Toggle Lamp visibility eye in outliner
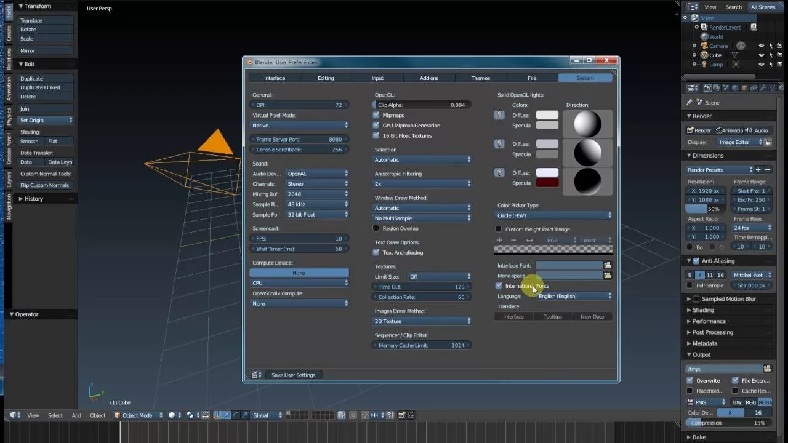Image resolution: width=788 pixels, height=443 pixels. [x=762, y=65]
